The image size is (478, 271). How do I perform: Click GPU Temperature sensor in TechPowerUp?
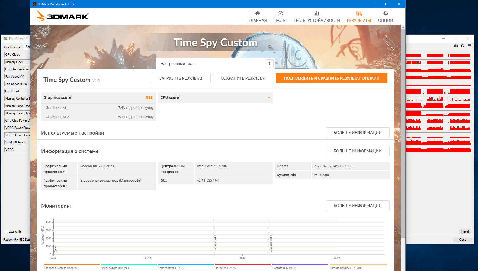(17, 69)
